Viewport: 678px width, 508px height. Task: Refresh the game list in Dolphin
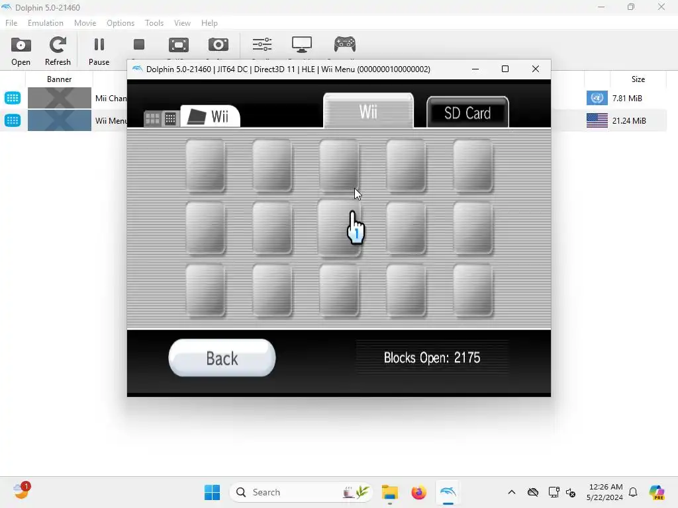[x=58, y=52]
